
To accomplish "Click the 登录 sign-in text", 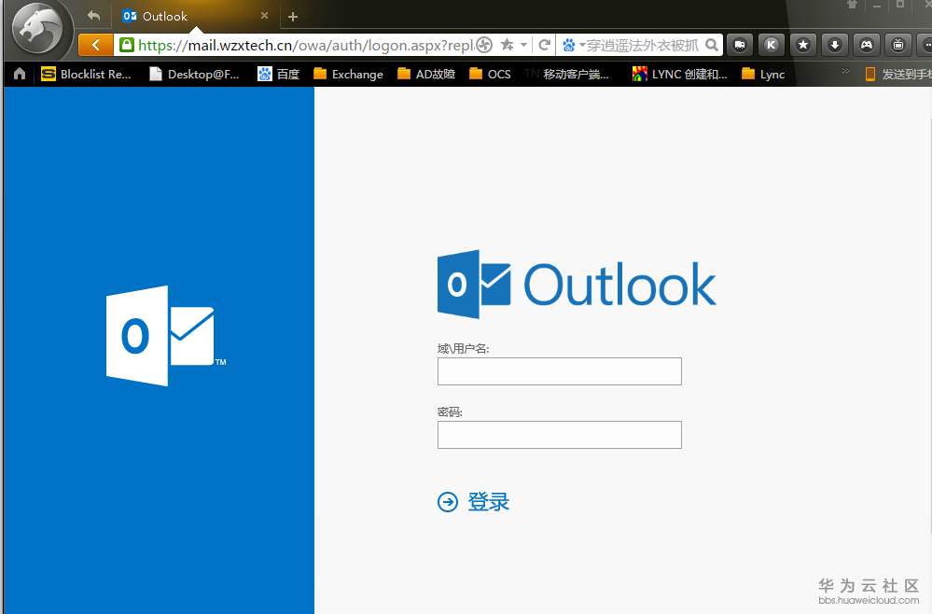I will point(489,502).
